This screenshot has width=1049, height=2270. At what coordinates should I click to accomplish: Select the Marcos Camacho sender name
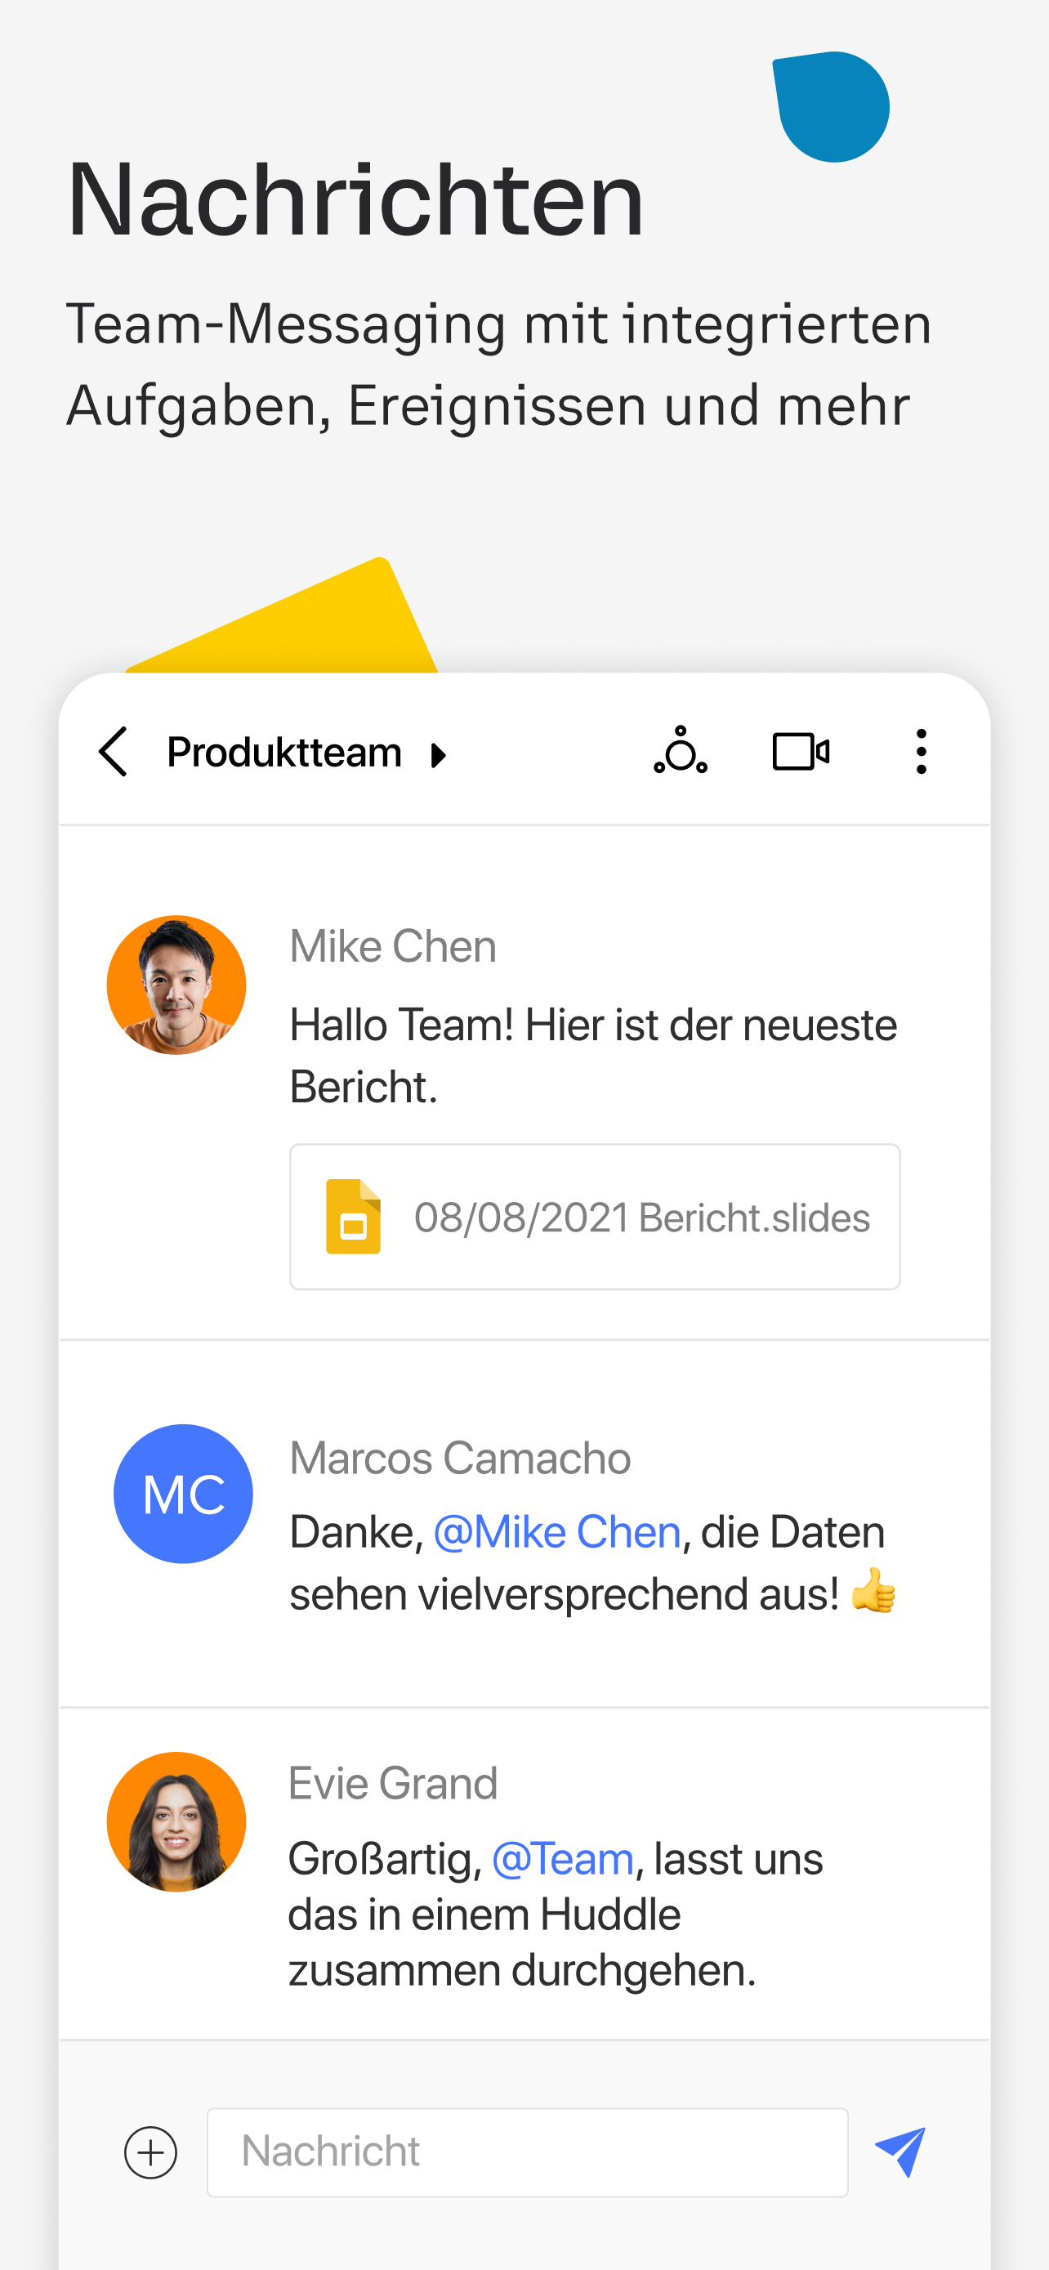(460, 1458)
